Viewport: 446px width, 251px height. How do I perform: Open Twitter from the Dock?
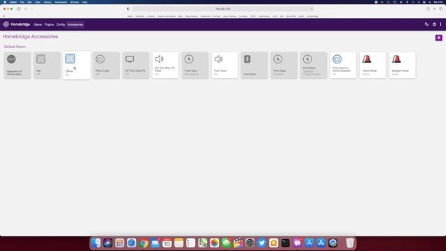(x=262, y=243)
